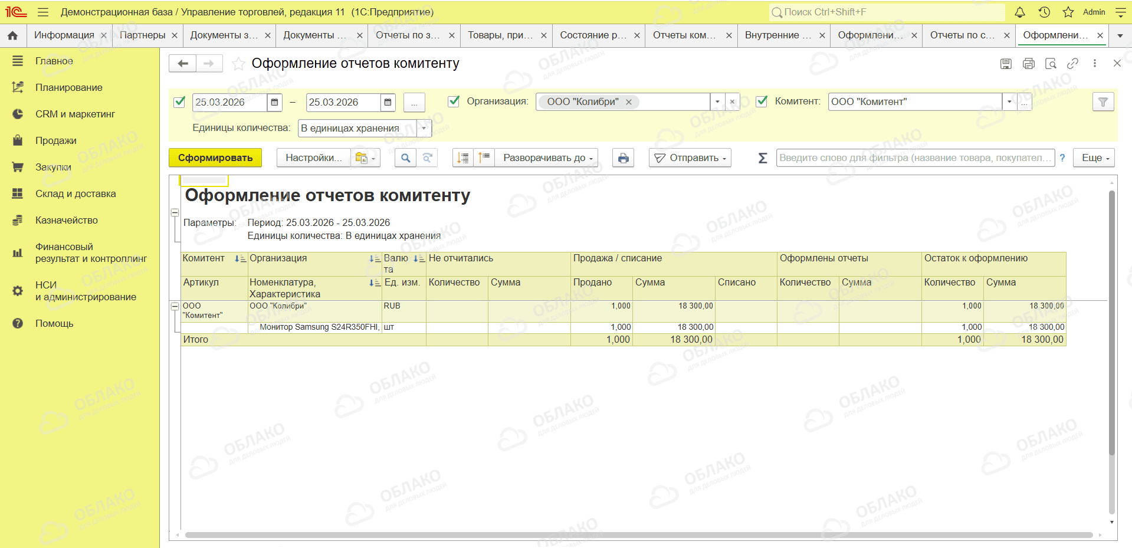
Task: Expand the Разворачивать до dropdown
Action: click(x=546, y=158)
